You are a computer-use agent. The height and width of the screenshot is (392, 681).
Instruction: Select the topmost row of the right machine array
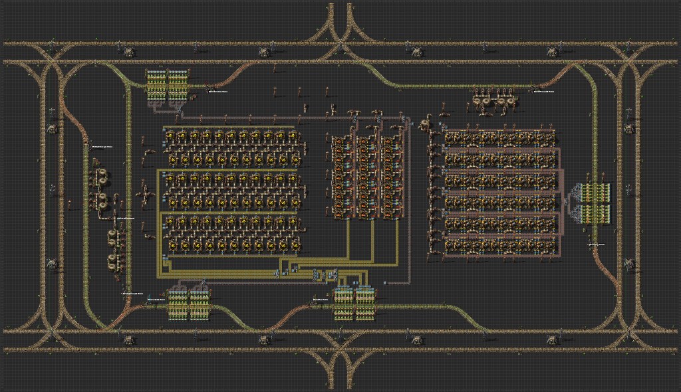499,139
